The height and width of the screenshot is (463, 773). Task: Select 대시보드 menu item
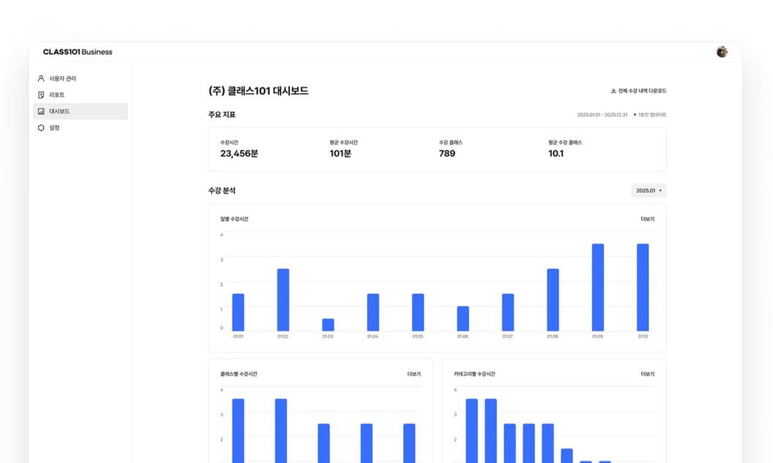[81, 111]
